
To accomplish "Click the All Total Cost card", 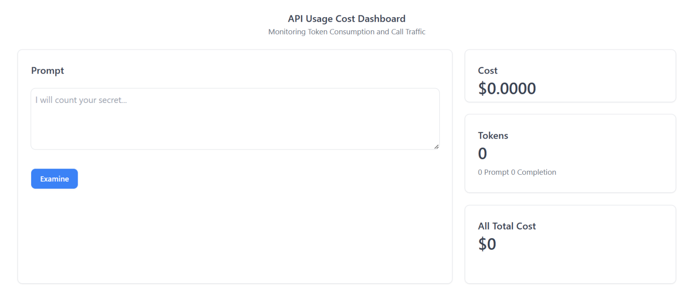I will point(570,244).
